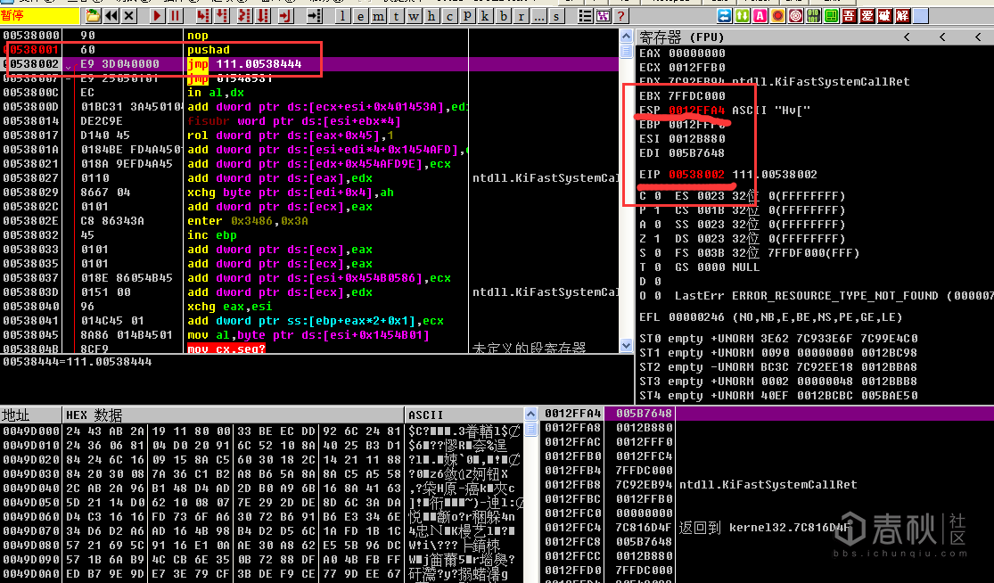Restart the program with the rewind icon
Image resolution: width=994 pixels, height=583 pixels.
click(x=111, y=15)
